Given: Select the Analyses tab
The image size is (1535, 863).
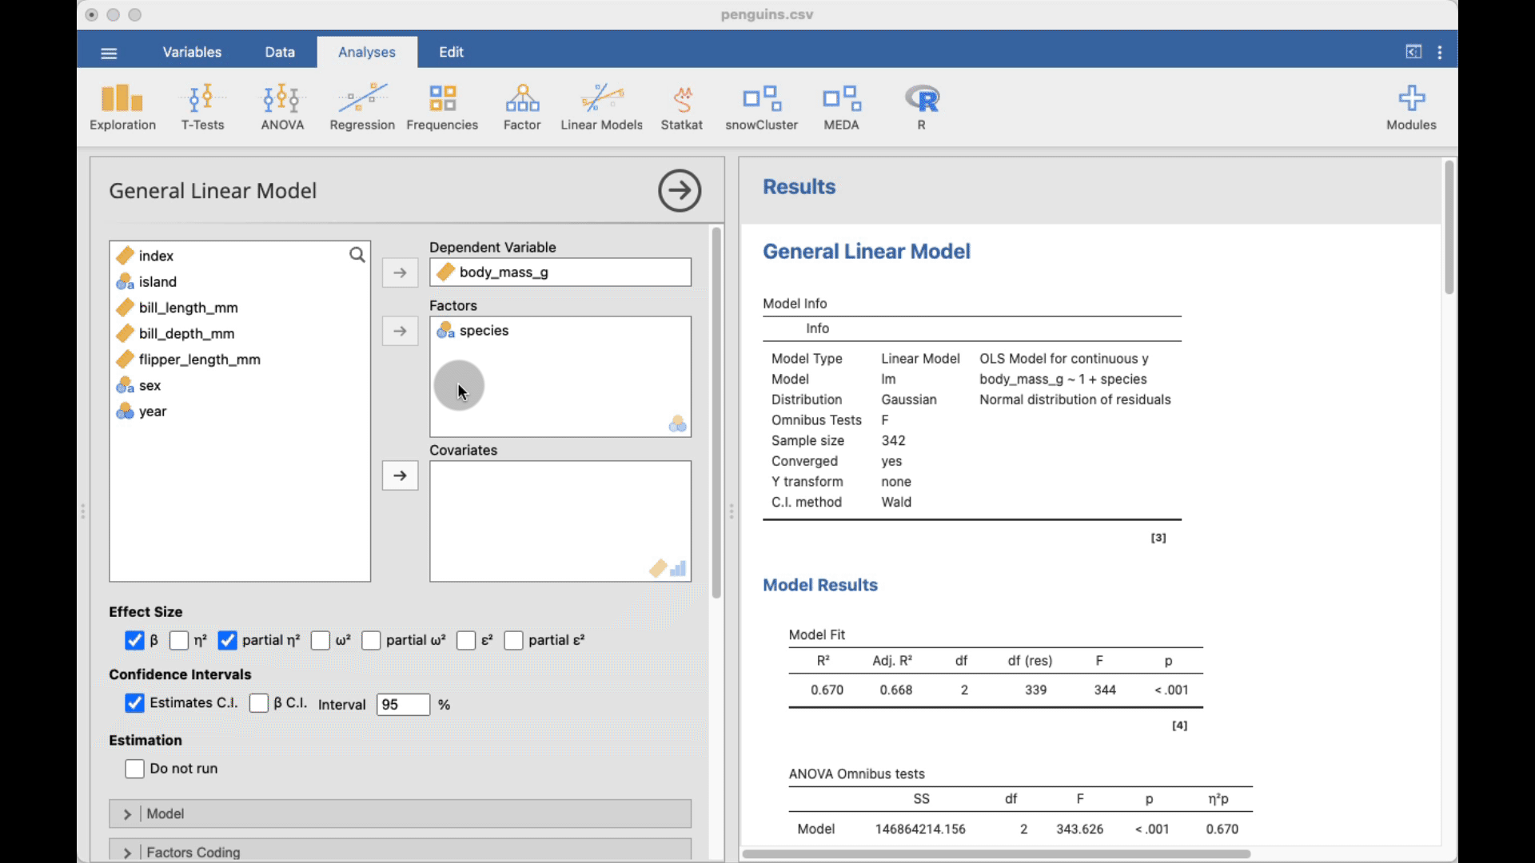Looking at the screenshot, I should 367,52.
